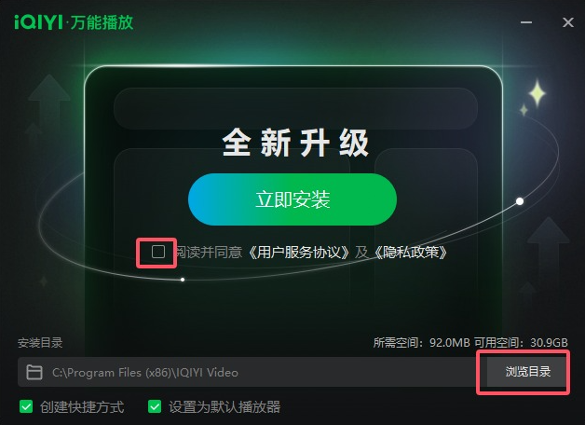
Task: Click the 创建快捷方式 label text
Action: 82,406
